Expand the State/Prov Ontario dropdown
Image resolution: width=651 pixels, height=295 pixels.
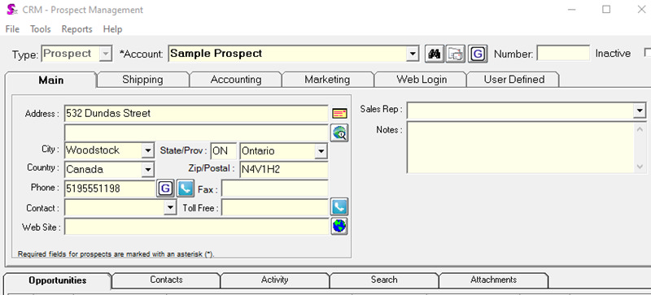click(x=321, y=151)
